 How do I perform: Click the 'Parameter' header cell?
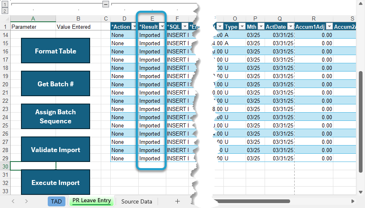33,27
